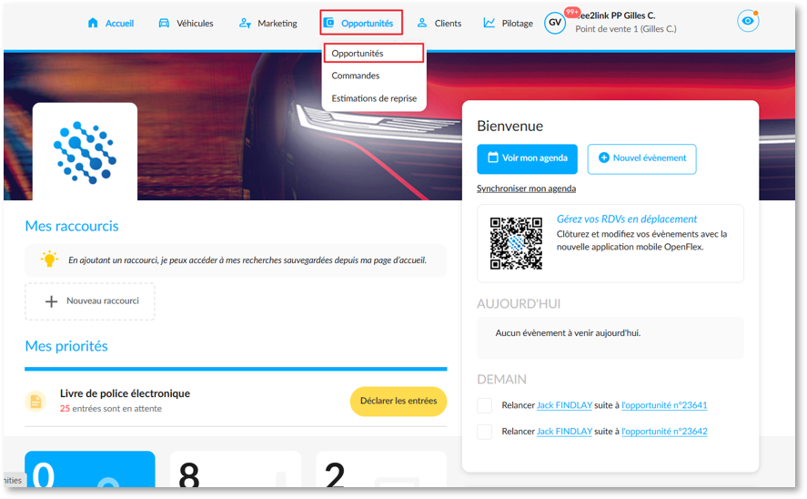Open the GV user avatar badge
The width and height of the screenshot is (807, 499).
(x=555, y=23)
